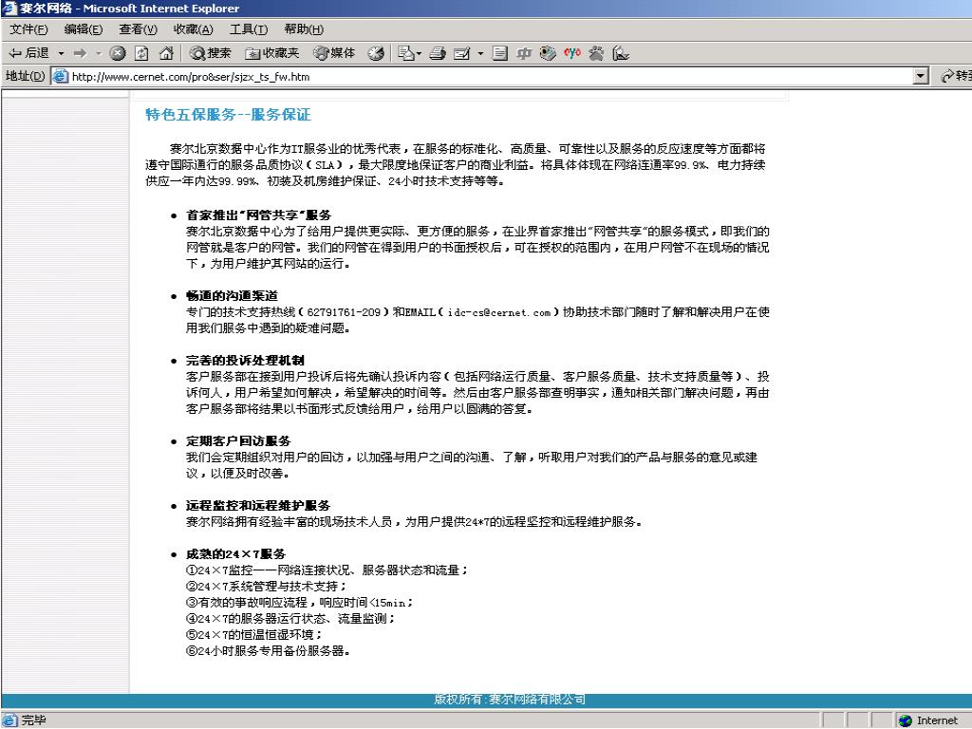Image resolution: width=972 pixels, height=729 pixels.
Task: Click the 地址(D) address label
Action: [25, 76]
